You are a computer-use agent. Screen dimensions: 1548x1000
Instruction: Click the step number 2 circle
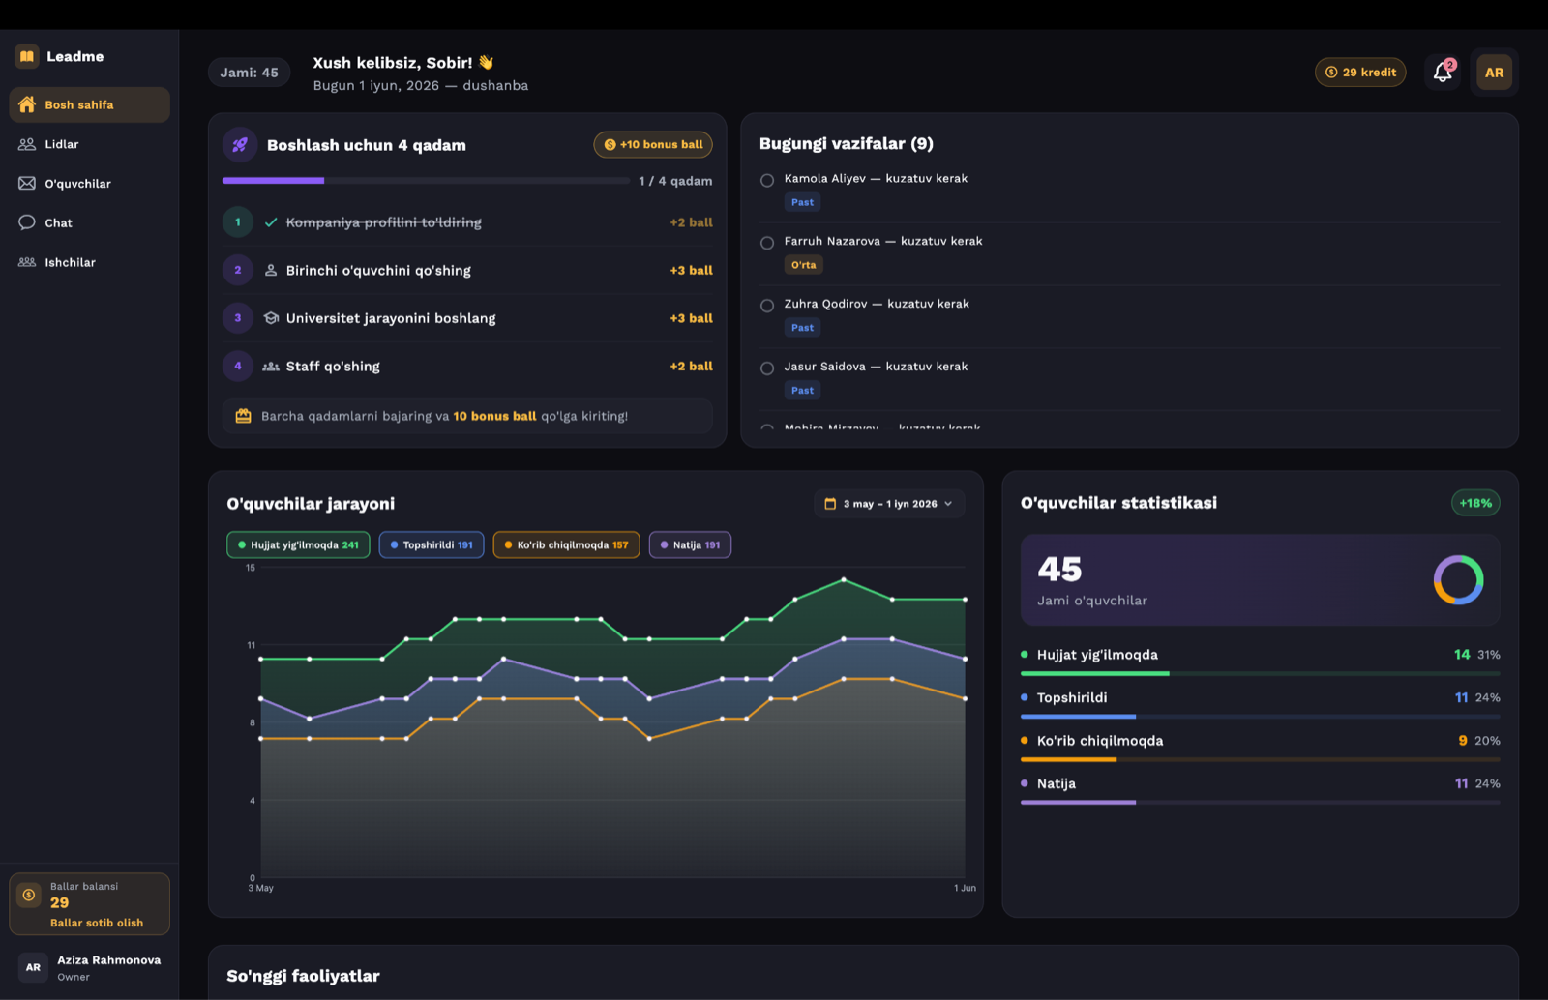pos(238,270)
